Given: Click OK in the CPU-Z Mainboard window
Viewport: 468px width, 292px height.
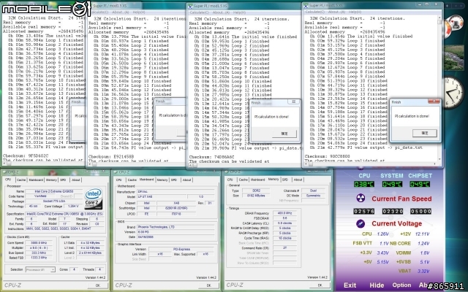Looking at the screenshot, I should (208, 285).
